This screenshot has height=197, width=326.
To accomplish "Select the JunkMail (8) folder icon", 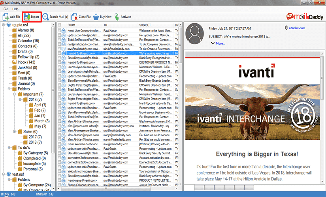I will click(x=14, y=68).
